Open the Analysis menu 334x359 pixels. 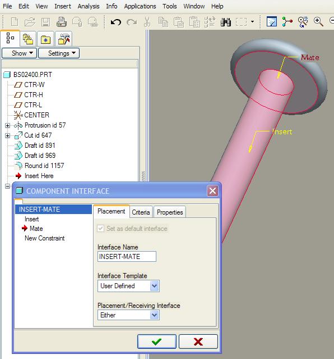click(x=89, y=6)
